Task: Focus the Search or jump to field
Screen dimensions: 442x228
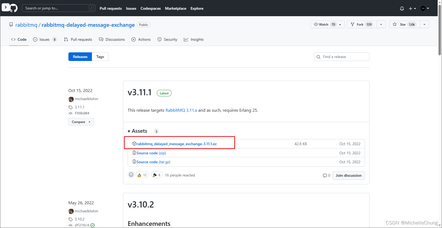Action: pos(58,8)
